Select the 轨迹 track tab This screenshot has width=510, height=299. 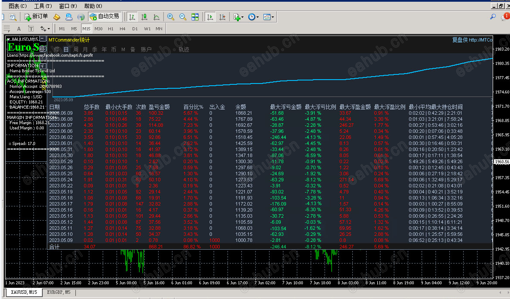tap(184, 49)
